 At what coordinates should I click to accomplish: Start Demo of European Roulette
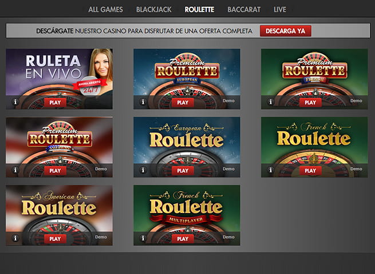pyautogui.click(x=228, y=169)
